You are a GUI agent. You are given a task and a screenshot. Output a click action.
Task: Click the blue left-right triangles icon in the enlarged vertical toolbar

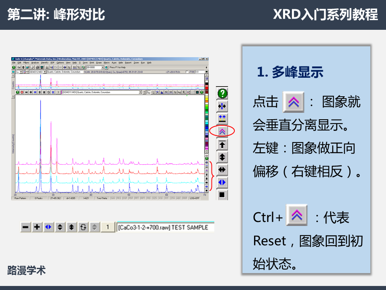tap(222, 182)
